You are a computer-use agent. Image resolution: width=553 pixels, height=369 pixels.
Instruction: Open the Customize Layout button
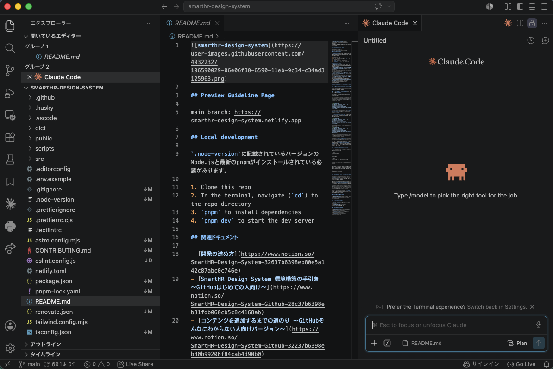tap(508, 6)
